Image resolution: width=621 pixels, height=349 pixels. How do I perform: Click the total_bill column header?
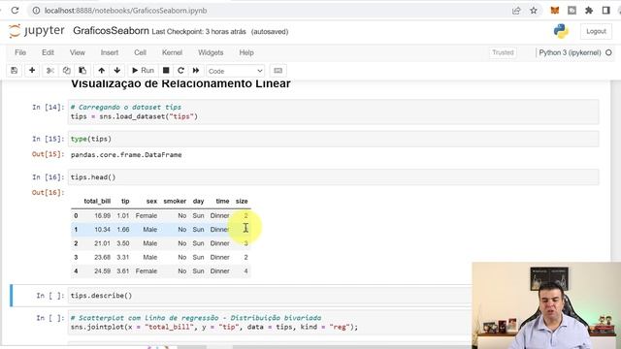(97, 201)
